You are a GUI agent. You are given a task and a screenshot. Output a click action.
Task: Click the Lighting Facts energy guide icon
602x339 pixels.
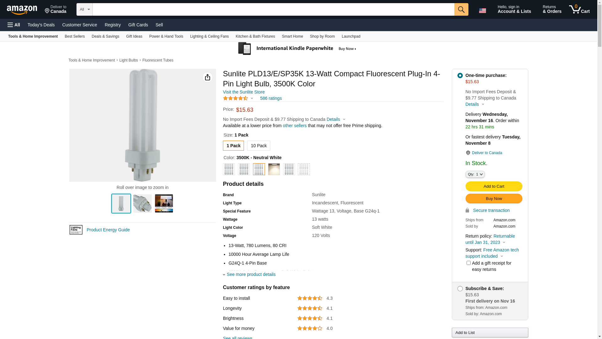pyautogui.click(x=76, y=230)
